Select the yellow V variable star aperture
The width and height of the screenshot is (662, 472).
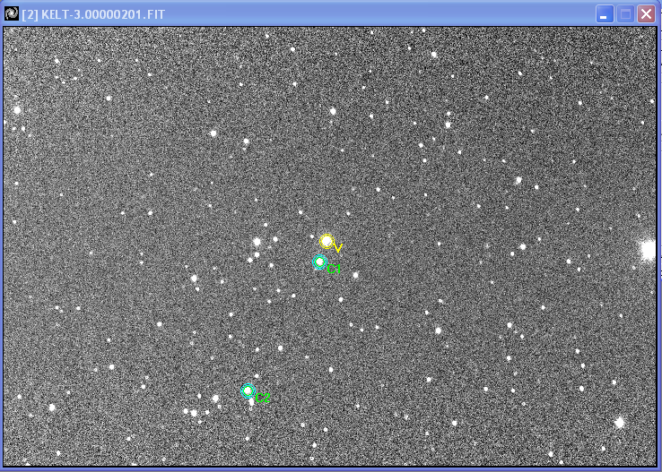coord(327,241)
